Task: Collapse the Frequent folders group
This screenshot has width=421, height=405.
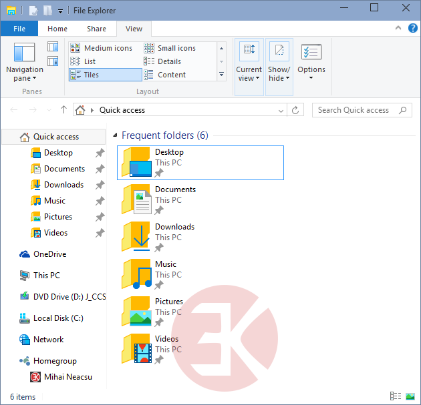Action: [x=116, y=135]
